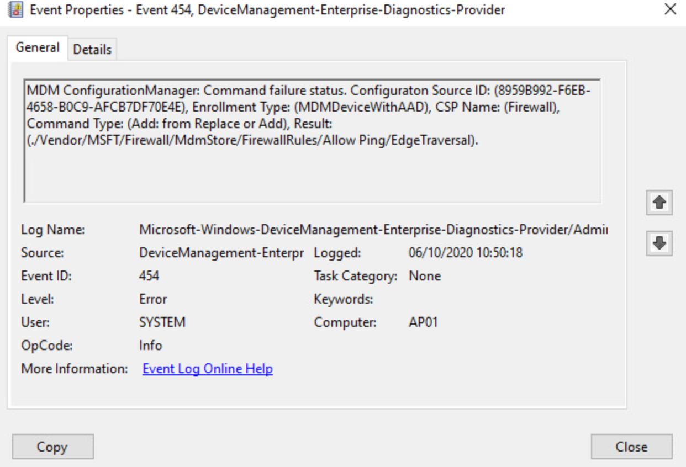This screenshot has height=467, width=686.
Task: Click the OpCode value Info
Action: coord(151,346)
